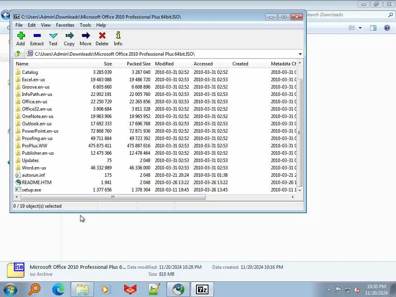Sort by Created column header
Viewport: 396px width, 297px height.
(249, 64)
